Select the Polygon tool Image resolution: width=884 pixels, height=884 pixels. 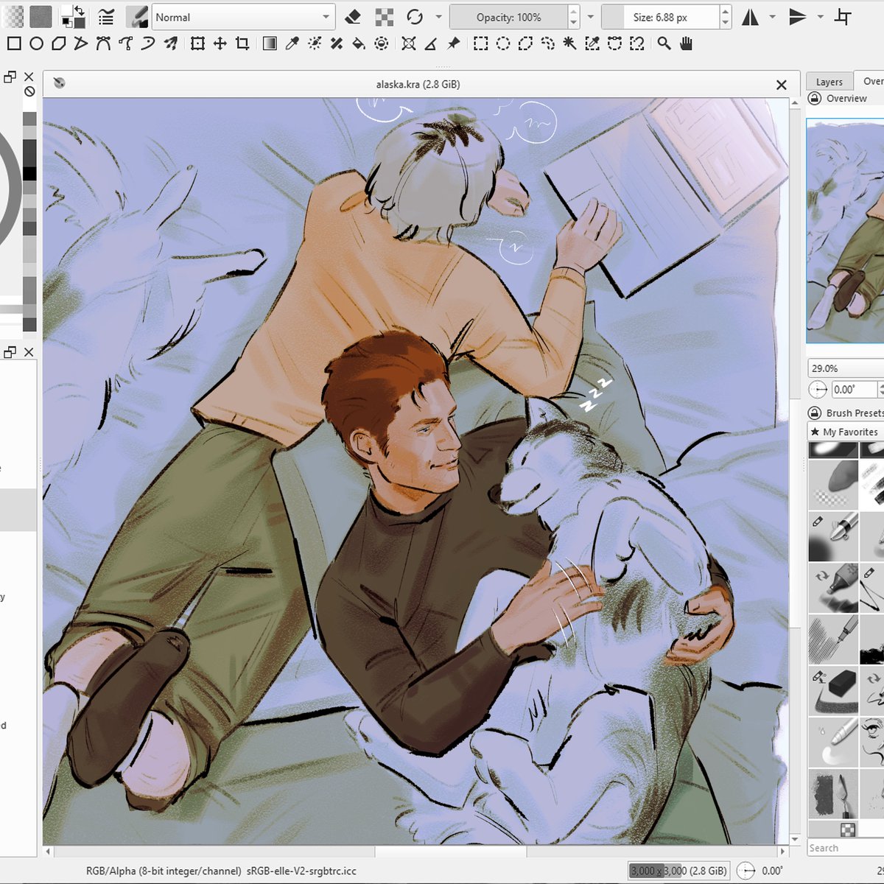(x=59, y=44)
